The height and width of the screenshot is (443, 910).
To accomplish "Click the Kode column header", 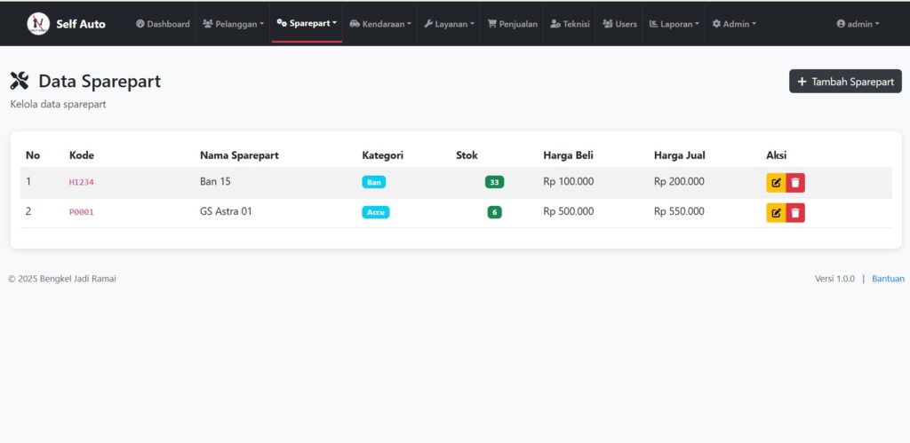I will click(x=81, y=154).
